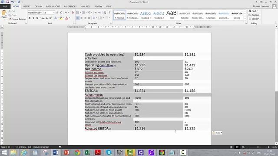Screen dimensions: 278x156
Task: Click the bullets list icon
Action: [x=78, y=13]
